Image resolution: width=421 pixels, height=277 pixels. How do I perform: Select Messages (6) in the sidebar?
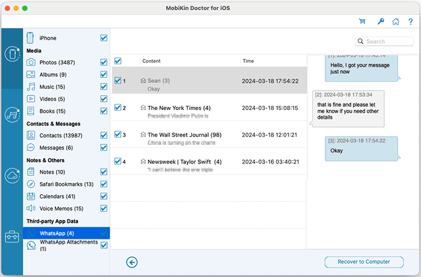[x=56, y=148]
